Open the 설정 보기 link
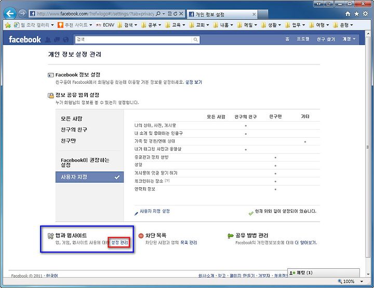The height and width of the screenshot is (288, 374). click(x=194, y=82)
